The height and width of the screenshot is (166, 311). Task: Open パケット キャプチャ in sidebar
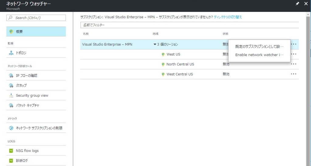[36, 105]
